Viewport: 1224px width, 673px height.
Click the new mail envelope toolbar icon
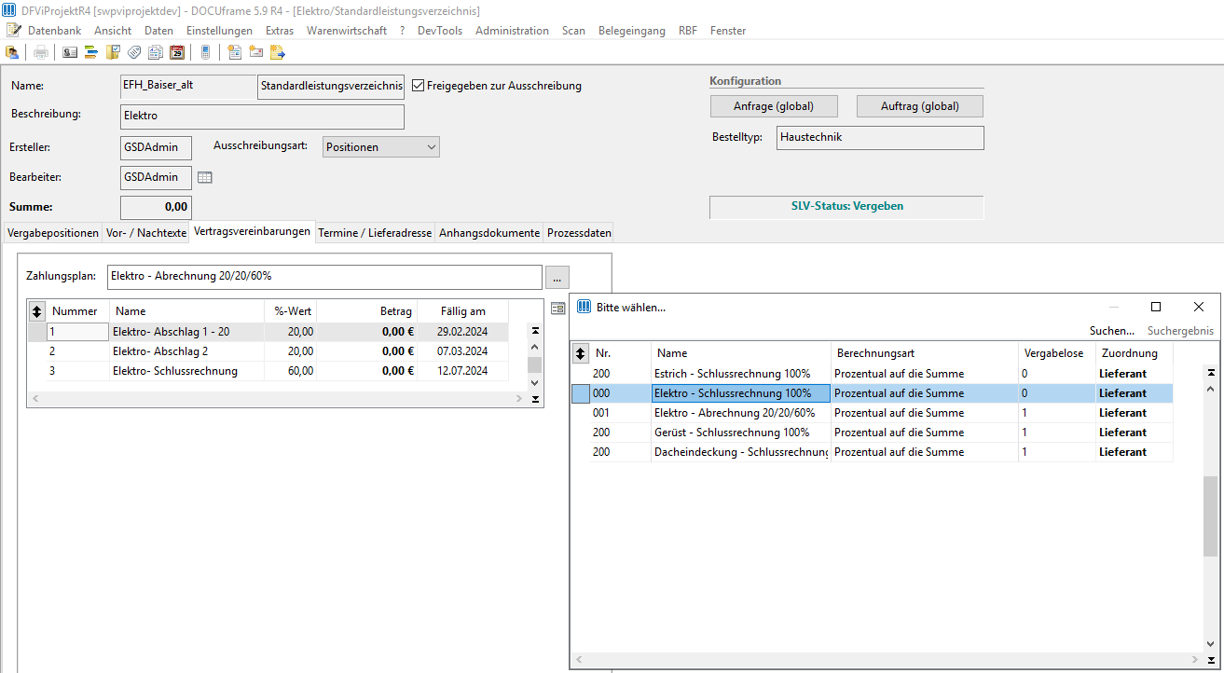(x=255, y=52)
